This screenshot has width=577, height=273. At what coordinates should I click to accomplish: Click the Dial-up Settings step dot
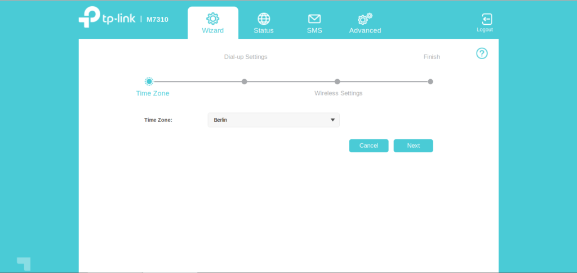tap(245, 81)
